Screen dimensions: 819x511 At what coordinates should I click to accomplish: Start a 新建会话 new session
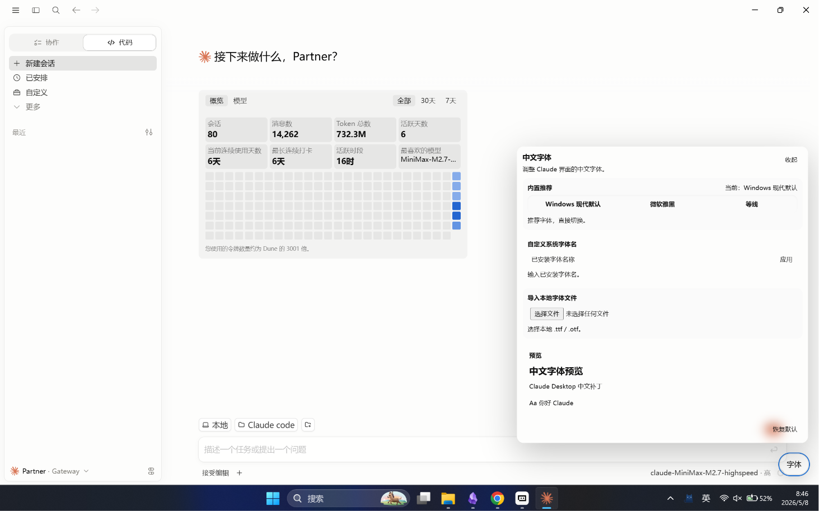pos(83,63)
